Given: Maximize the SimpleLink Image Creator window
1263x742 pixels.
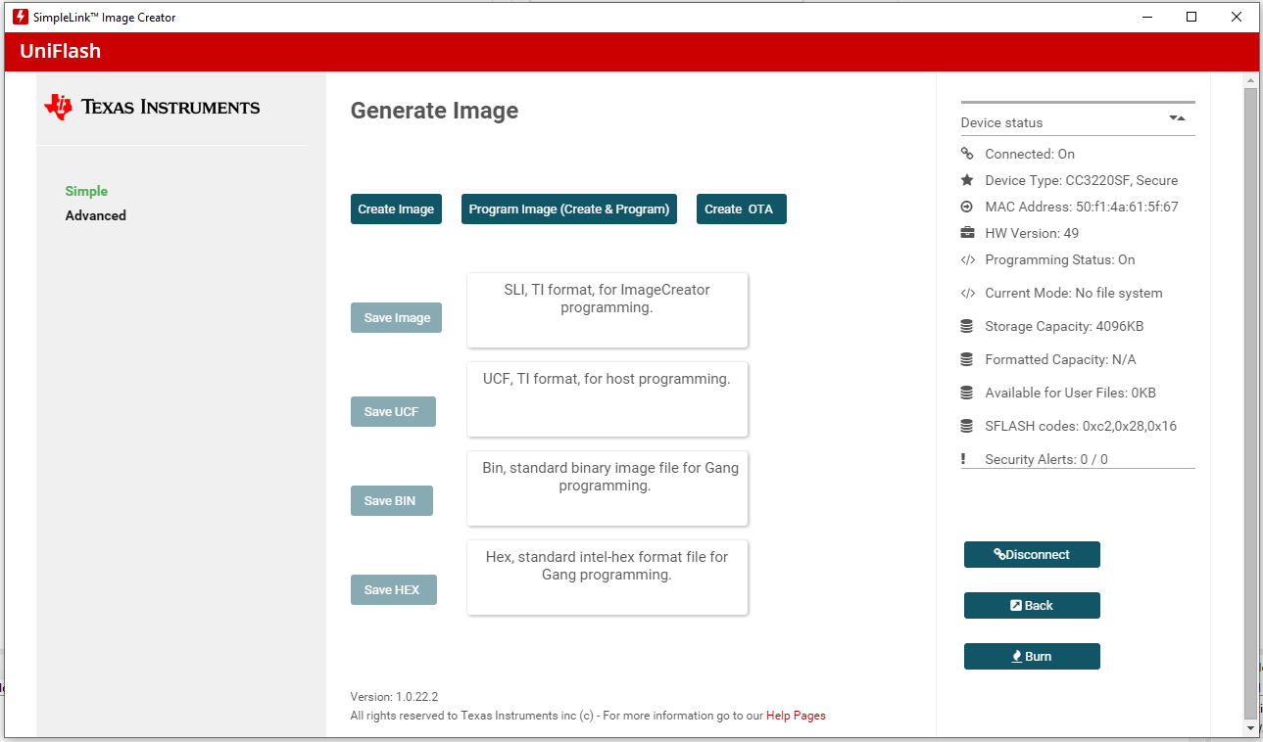Looking at the screenshot, I should click(1191, 17).
